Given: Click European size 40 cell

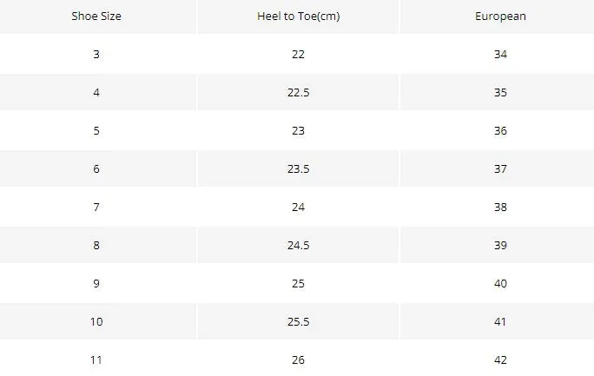Looking at the screenshot, I should tap(500, 284).
